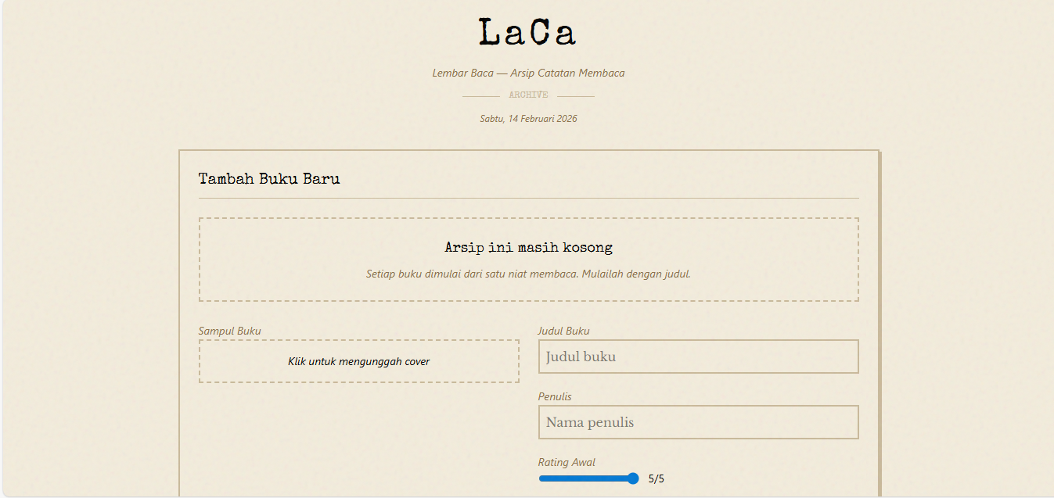This screenshot has height=498, width=1054.
Task: Click the 'Penulis' field label
Action: 555,396
